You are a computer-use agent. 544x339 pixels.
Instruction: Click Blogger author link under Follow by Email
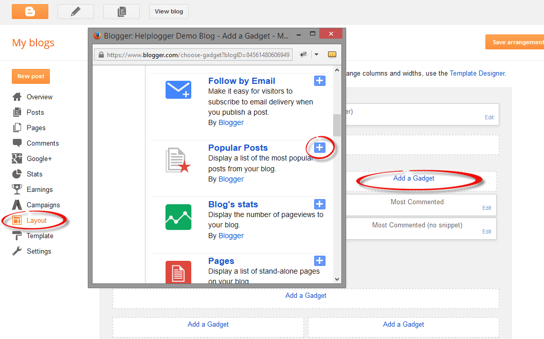point(231,122)
